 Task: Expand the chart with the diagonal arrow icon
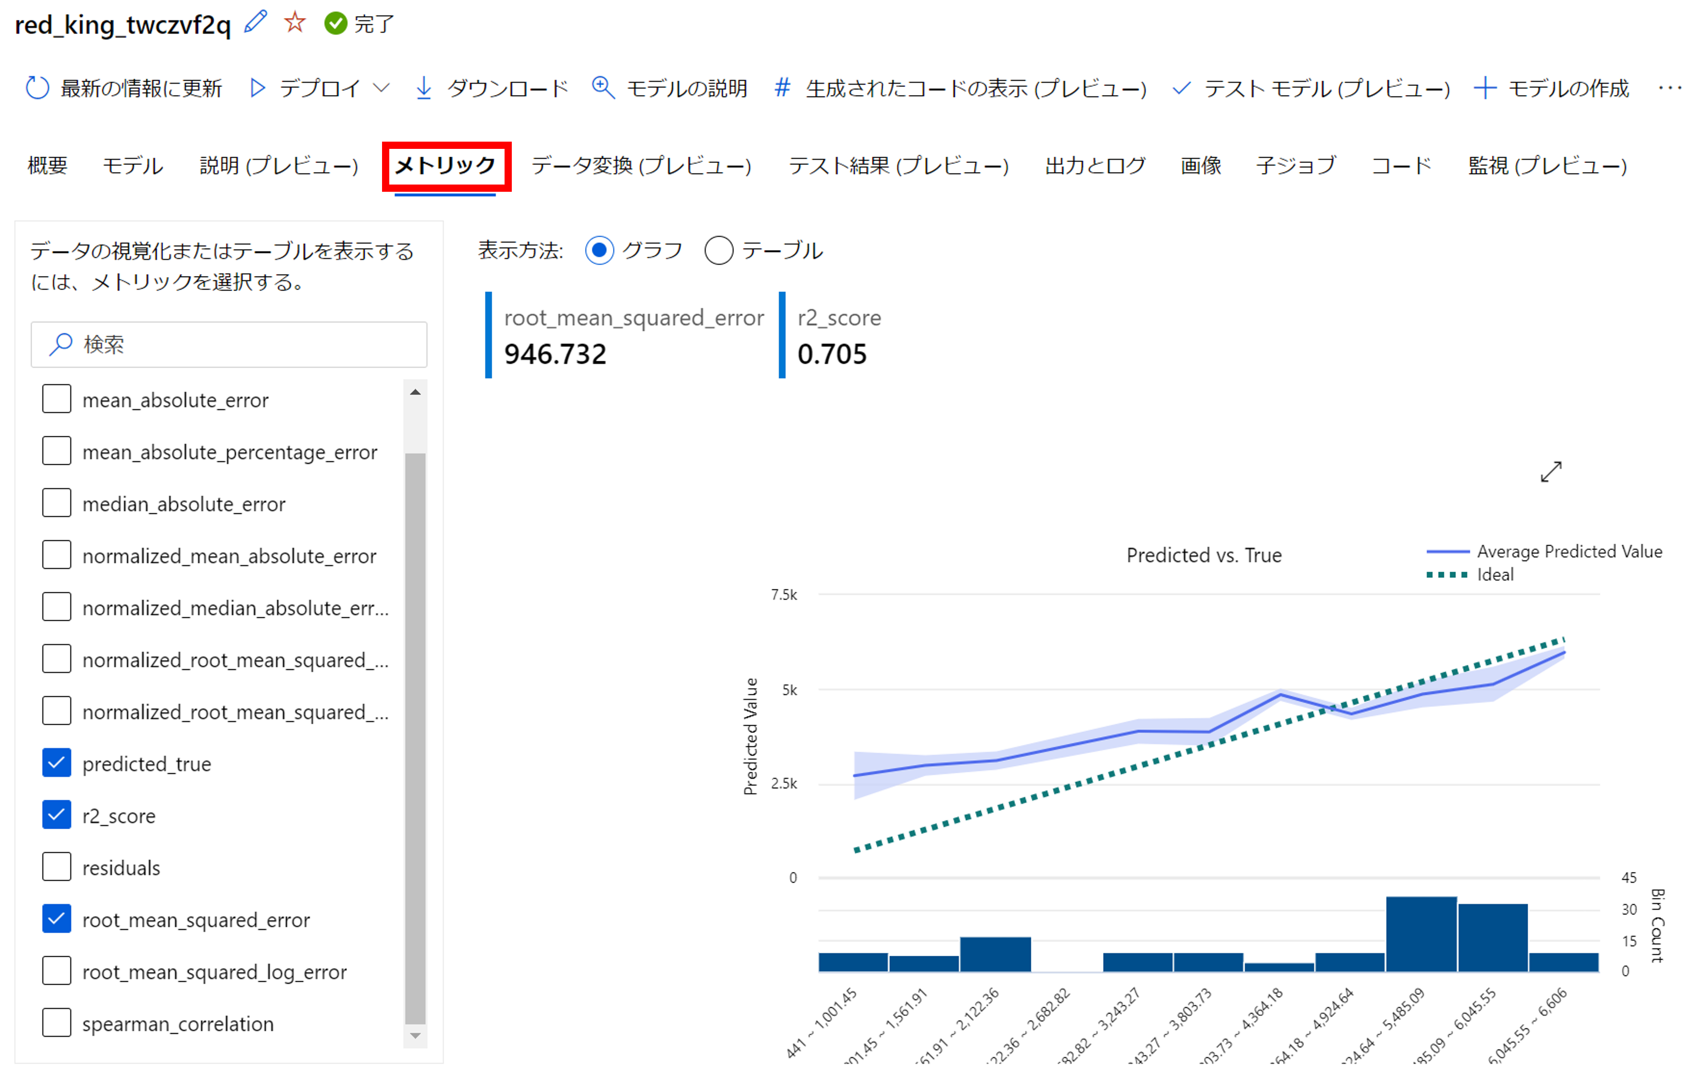pyautogui.click(x=1551, y=472)
